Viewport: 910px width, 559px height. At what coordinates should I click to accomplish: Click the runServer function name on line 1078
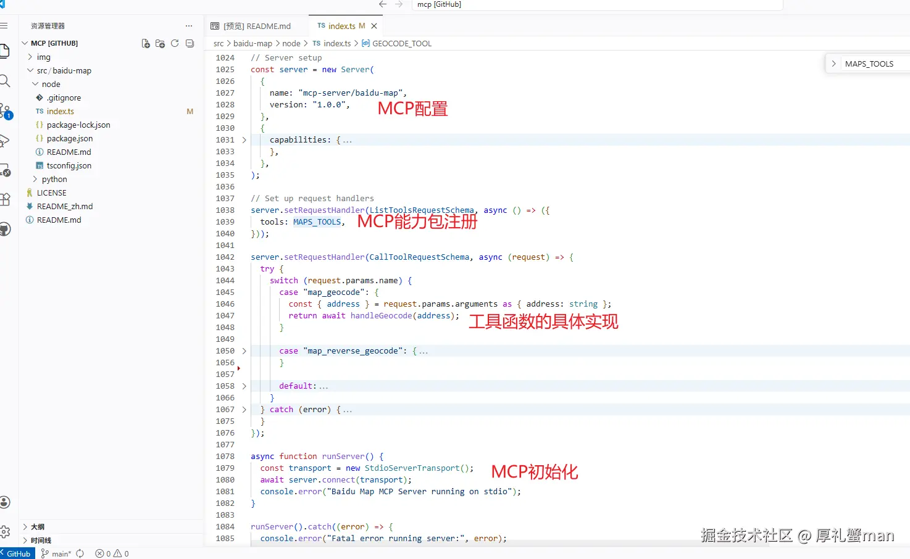tap(343, 457)
